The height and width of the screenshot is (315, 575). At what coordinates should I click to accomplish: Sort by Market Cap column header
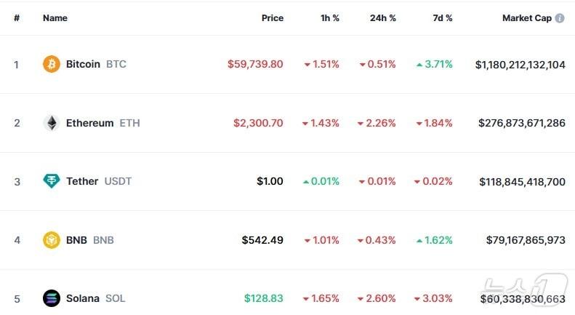526,18
